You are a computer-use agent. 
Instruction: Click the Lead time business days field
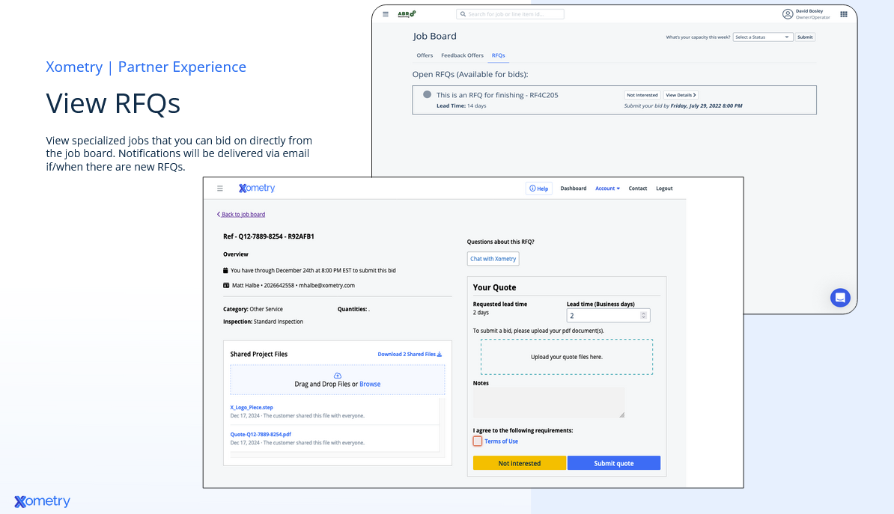coord(608,316)
